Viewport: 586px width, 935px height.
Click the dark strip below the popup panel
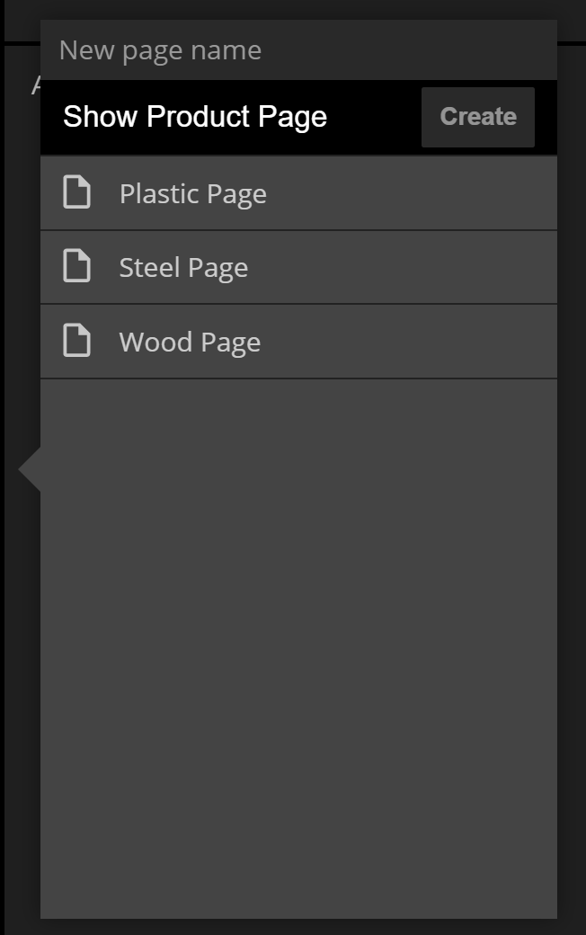(x=298, y=927)
